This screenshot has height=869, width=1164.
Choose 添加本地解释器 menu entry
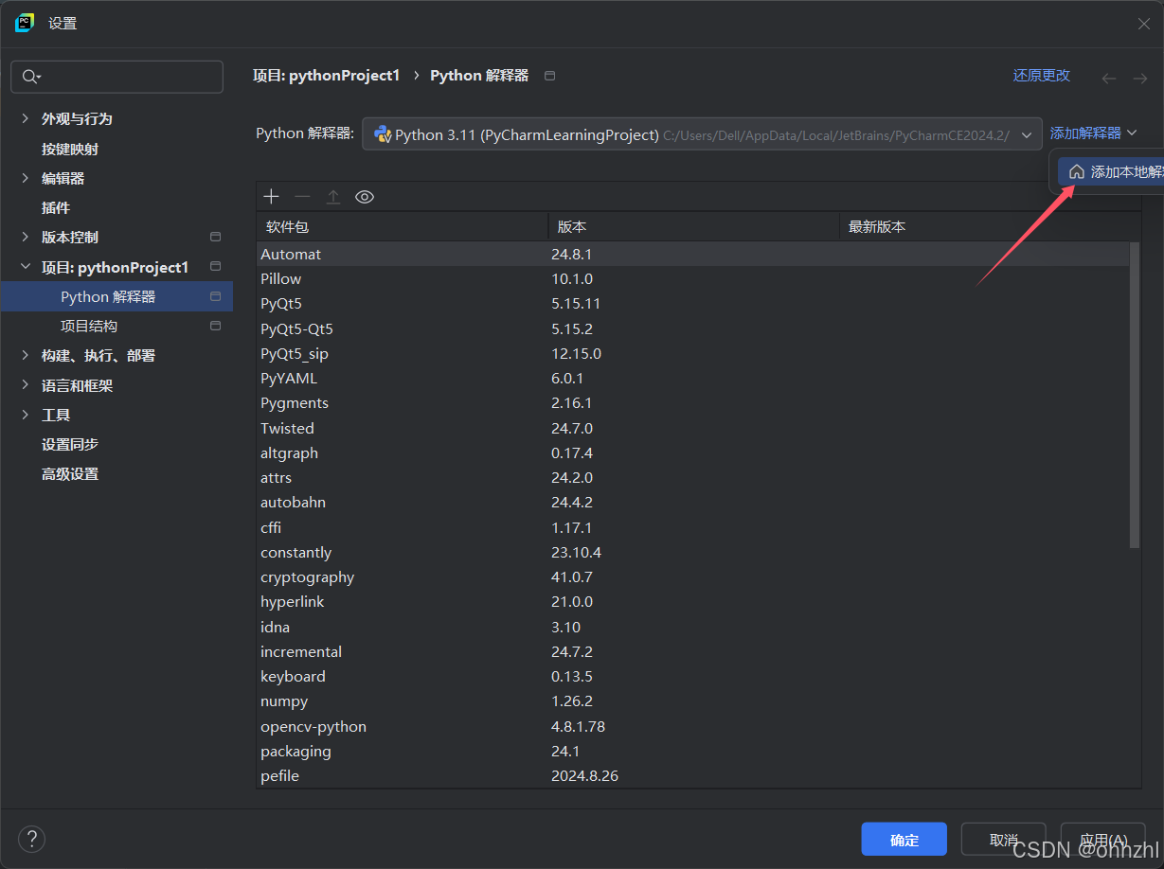coord(1110,172)
